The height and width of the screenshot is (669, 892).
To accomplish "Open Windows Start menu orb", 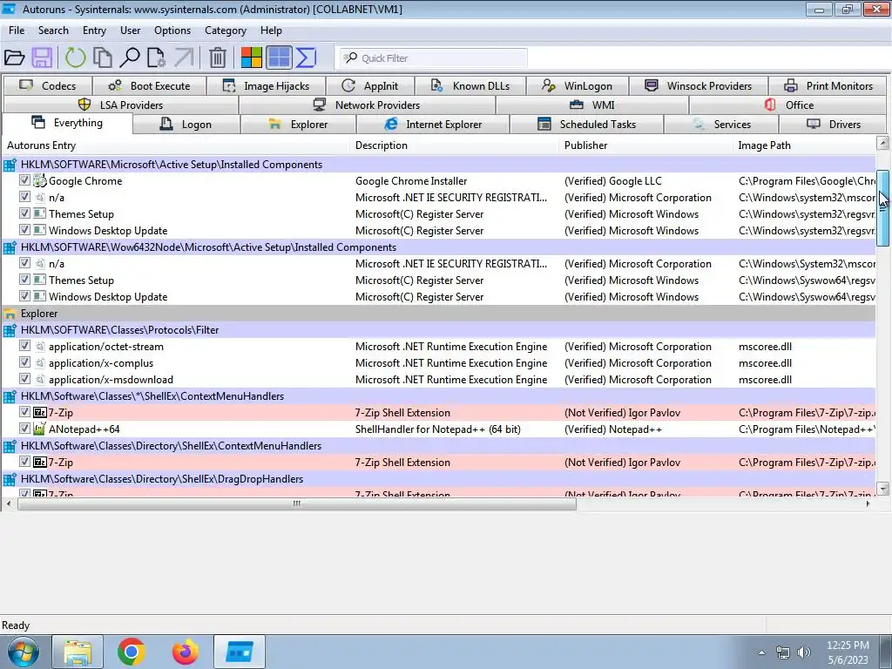I will 23,652.
